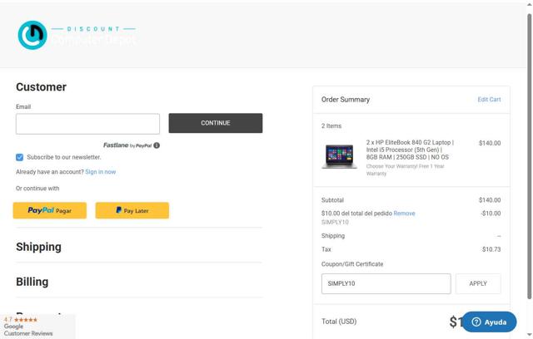
Task: Remove the SIMPLY10 coupon
Action: tap(404, 214)
